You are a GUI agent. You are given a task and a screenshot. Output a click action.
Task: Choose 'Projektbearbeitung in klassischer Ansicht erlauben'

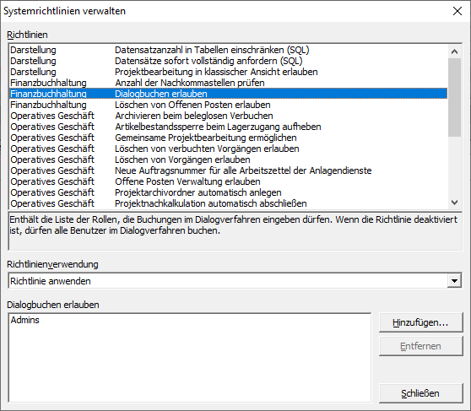click(228, 72)
